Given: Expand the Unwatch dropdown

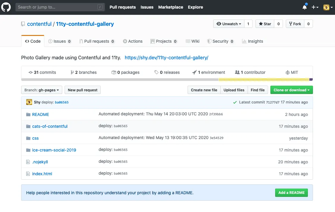Looking at the screenshot, I should (229, 24).
